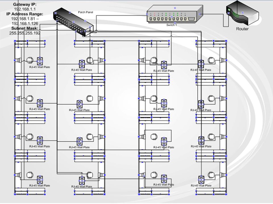Image resolution: width=273 pixels, height=204 pixels.
Task: Select RJ-45 wall plate in fourth column, top cubicle
Action: coord(201,64)
